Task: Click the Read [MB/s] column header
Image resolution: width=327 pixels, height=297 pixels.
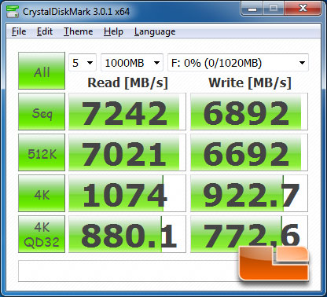Action: click(x=127, y=83)
